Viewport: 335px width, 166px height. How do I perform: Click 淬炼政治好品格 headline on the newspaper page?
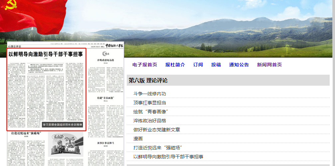click(105, 60)
